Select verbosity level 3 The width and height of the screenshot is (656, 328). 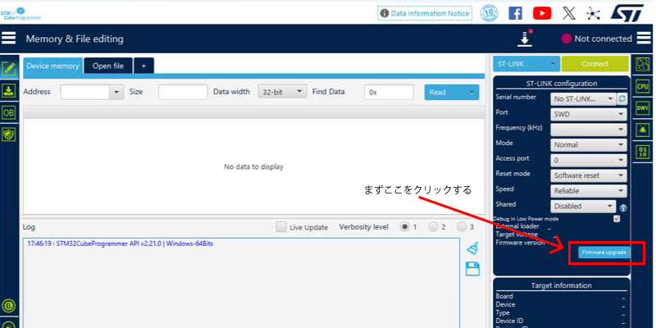coord(462,227)
